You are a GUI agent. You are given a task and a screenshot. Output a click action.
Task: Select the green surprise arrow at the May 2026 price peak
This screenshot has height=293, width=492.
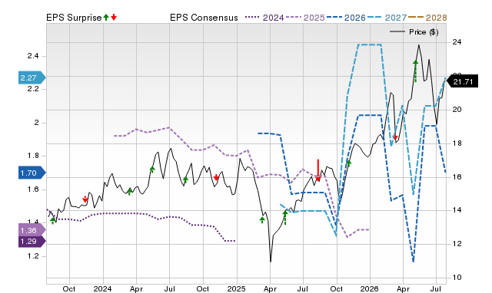[x=416, y=71]
